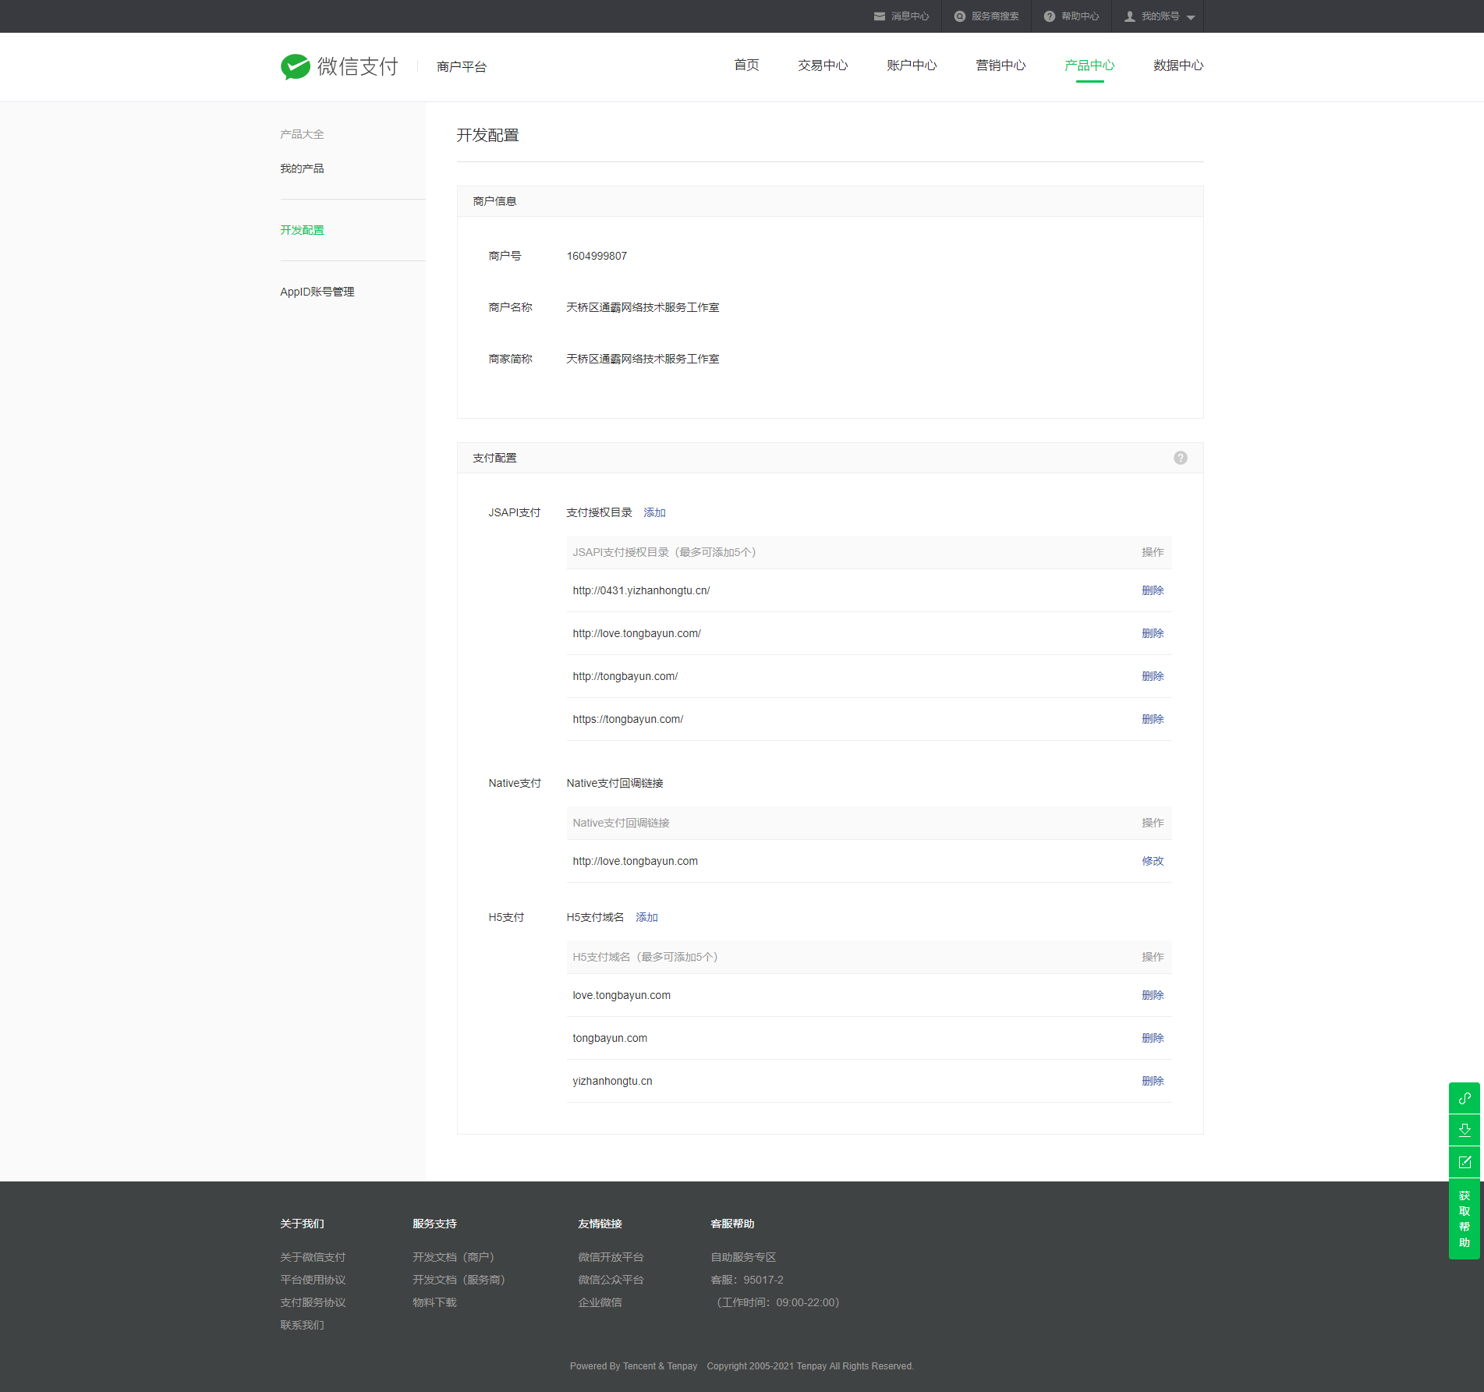Open 我的产品 in the left sidebar

pos(302,168)
